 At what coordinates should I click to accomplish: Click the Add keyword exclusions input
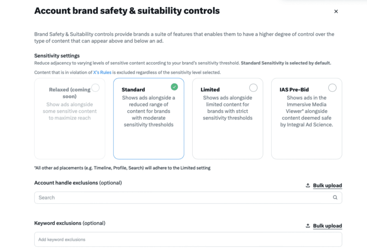tap(188, 239)
